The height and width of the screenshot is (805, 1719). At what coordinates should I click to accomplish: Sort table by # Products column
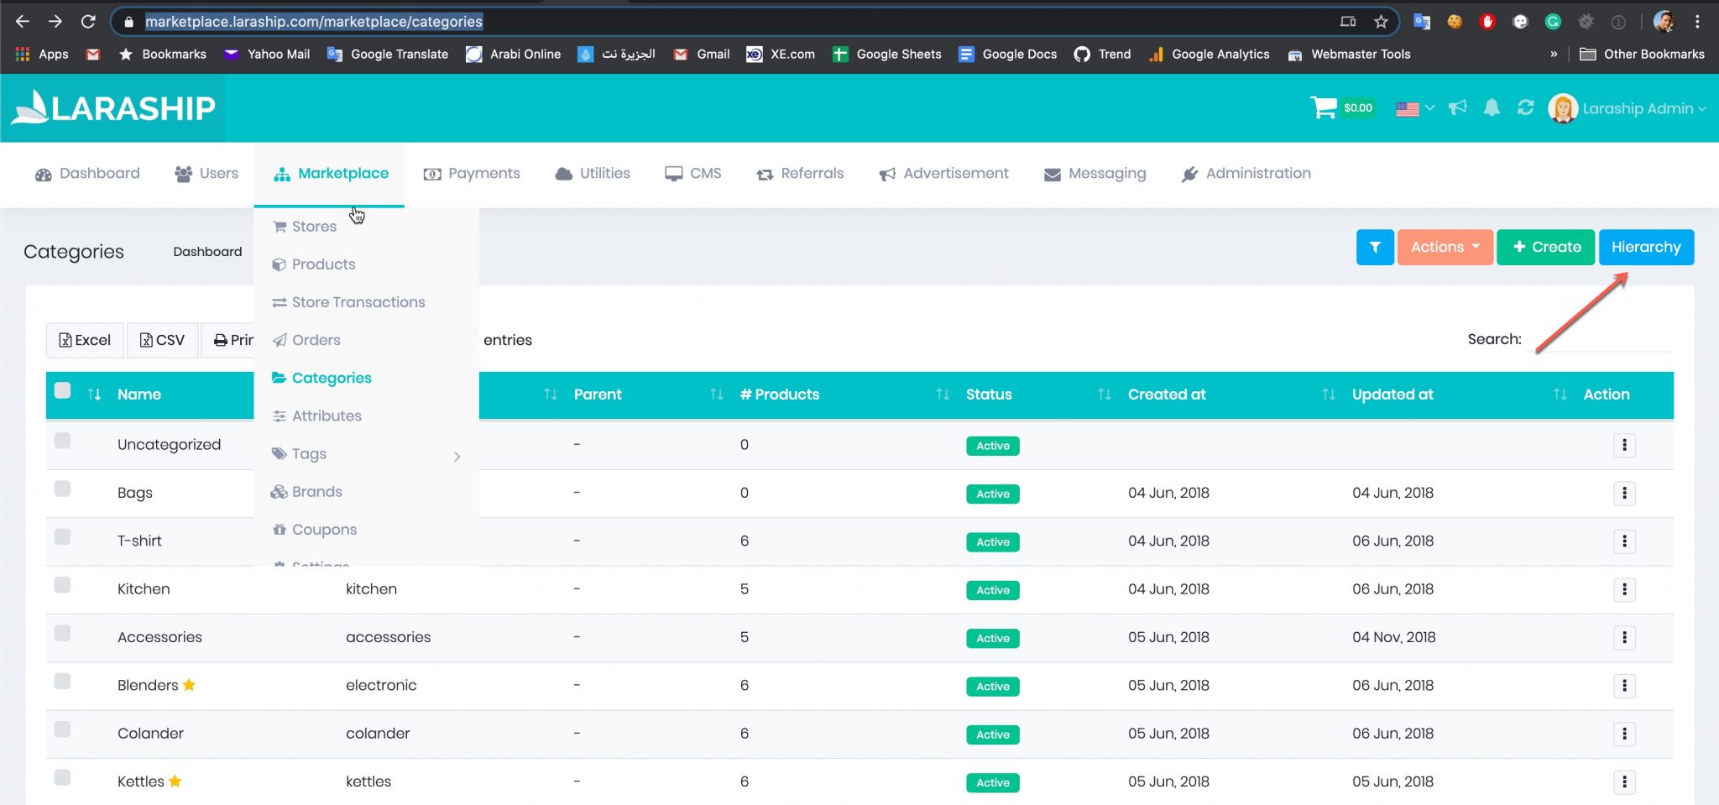point(779,395)
